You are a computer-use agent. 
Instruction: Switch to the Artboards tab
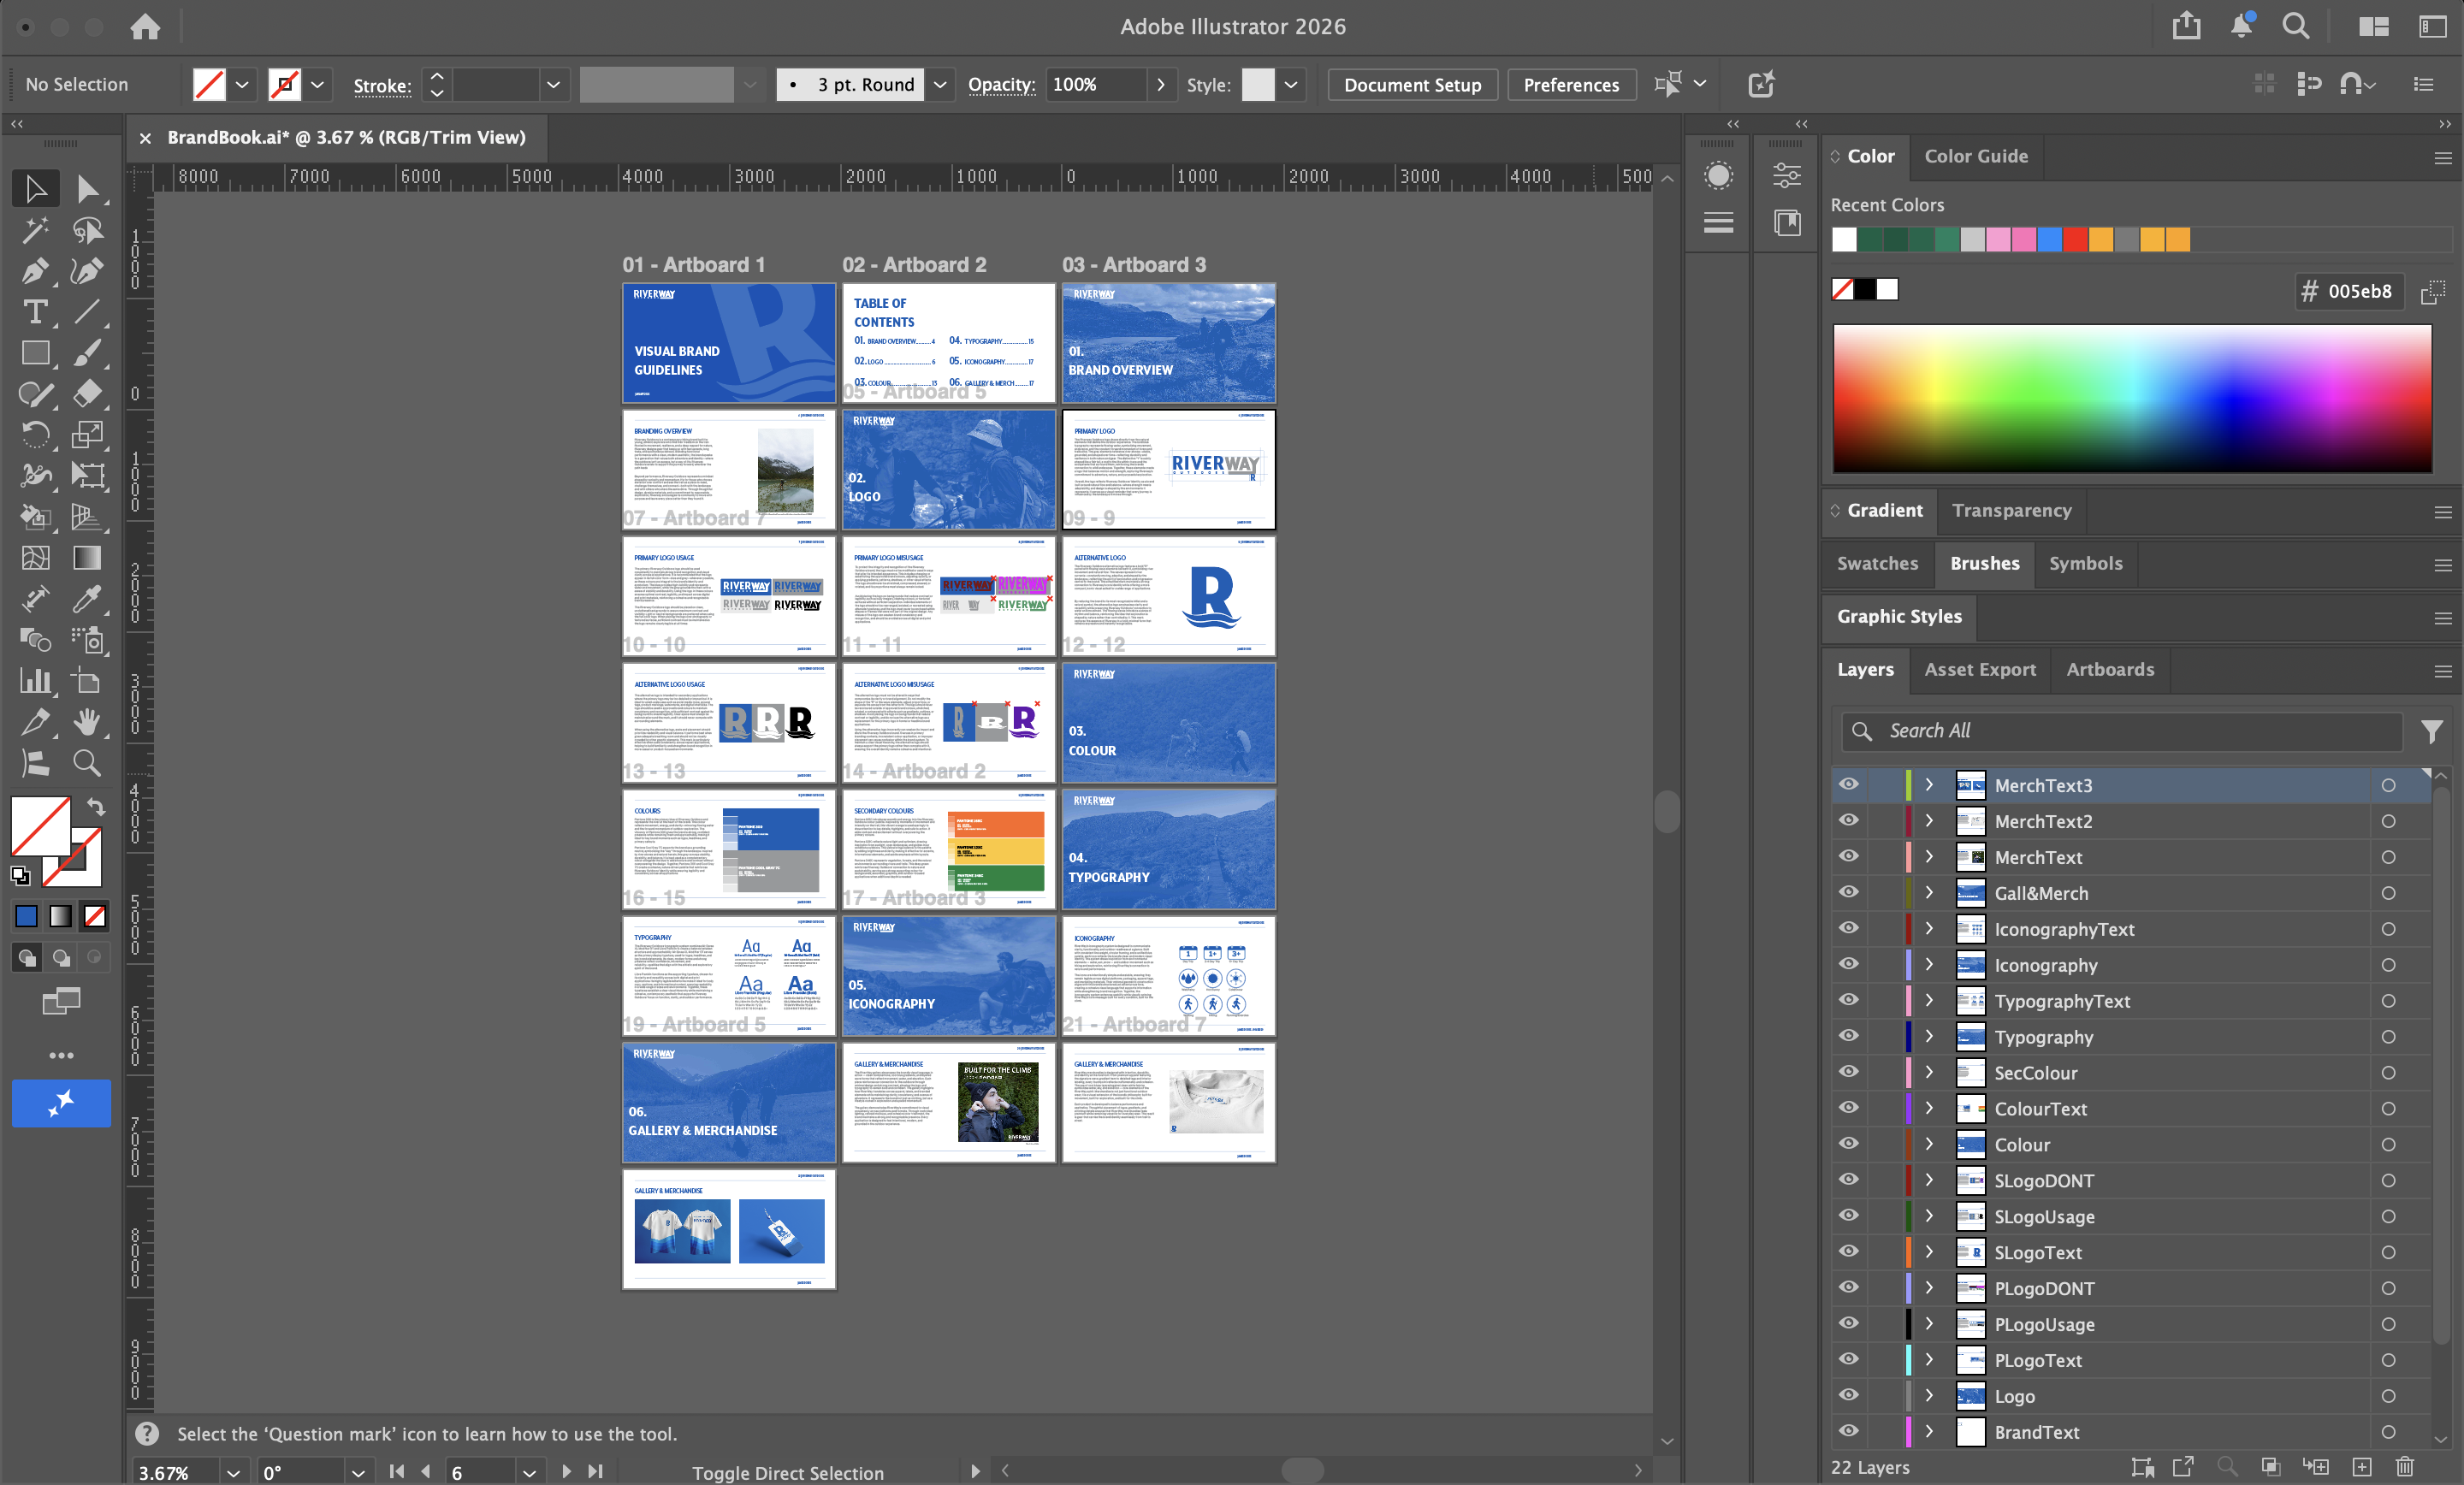click(x=2110, y=669)
